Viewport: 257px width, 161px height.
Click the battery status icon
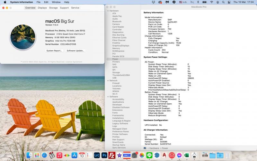[x=205, y=2]
